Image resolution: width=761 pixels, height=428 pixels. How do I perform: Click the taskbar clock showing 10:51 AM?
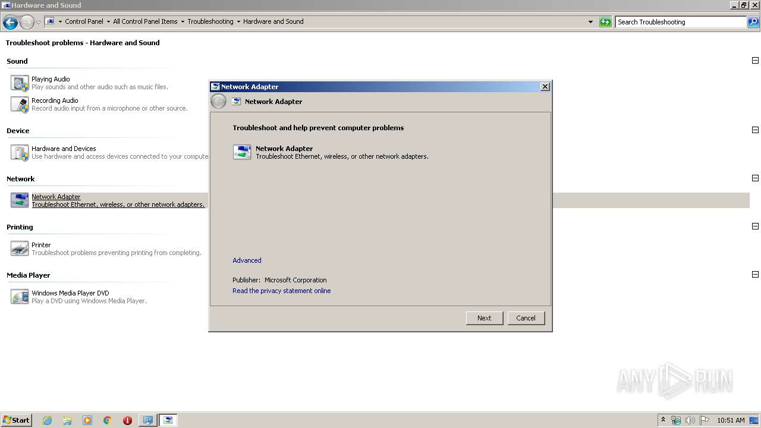(731, 420)
